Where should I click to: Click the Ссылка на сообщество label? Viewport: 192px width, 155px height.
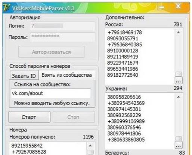42,85
